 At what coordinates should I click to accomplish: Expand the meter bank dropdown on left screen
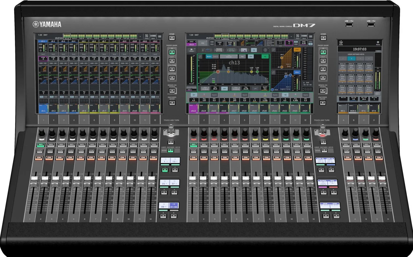pos(140,36)
